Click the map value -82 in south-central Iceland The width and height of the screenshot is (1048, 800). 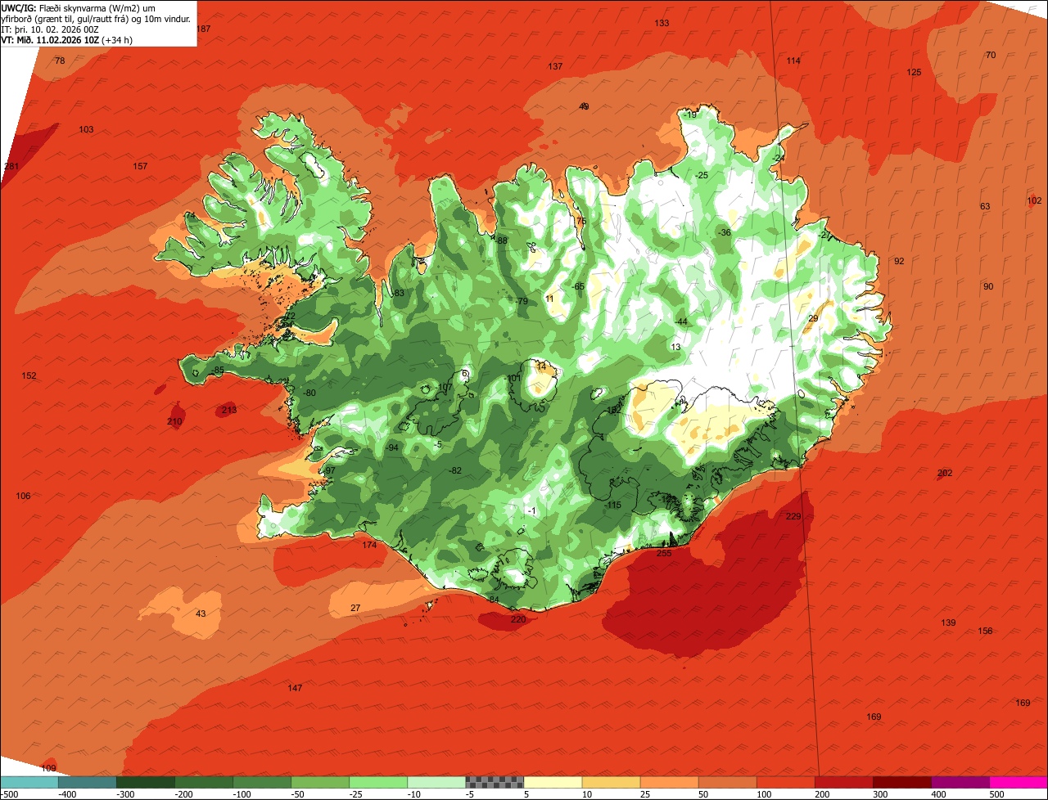coord(455,470)
